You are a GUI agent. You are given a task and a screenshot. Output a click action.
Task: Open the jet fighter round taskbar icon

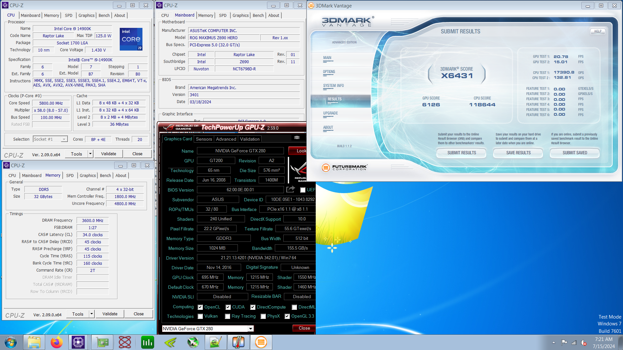[193, 342]
